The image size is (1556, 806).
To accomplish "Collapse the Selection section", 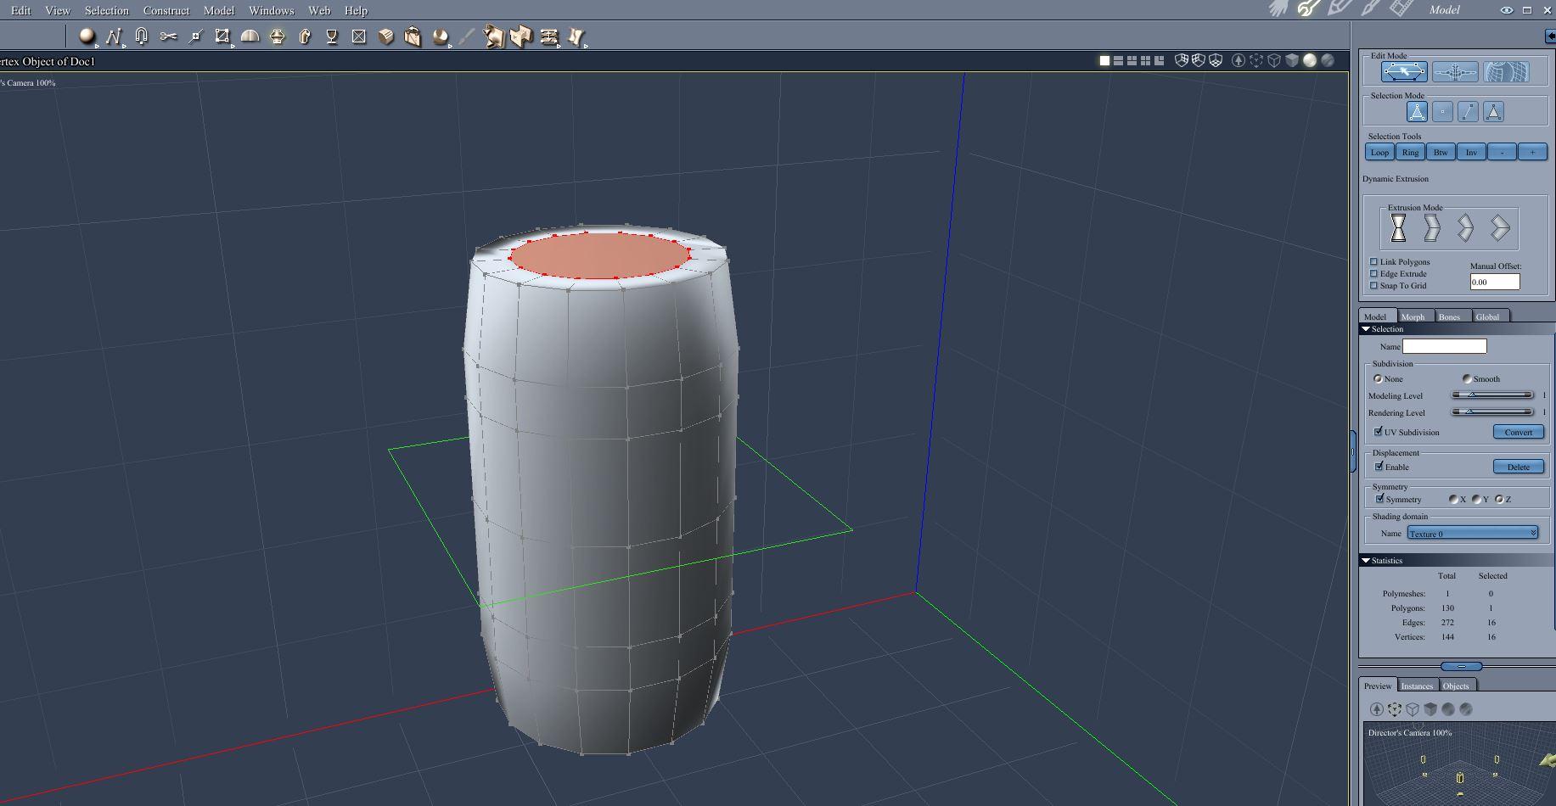I will tap(1366, 328).
